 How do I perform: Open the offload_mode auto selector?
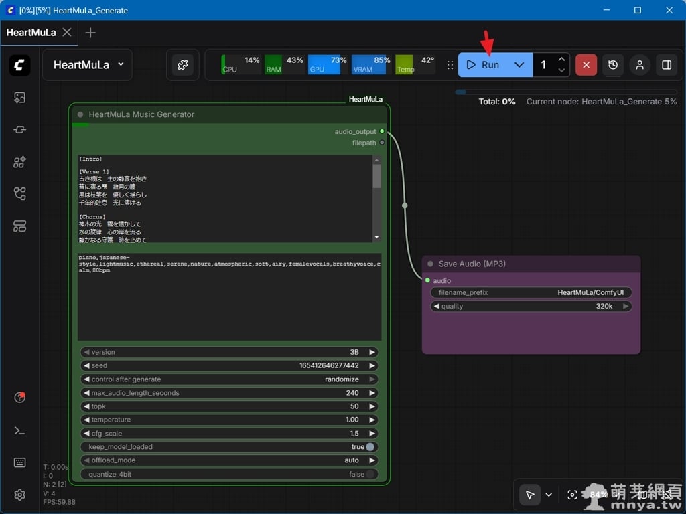[x=229, y=460]
